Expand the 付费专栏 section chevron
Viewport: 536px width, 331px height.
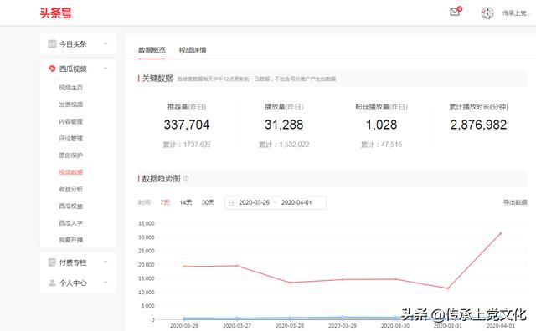click(x=106, y=262)
